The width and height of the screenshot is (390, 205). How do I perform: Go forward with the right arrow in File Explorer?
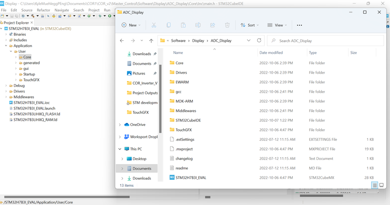[132, 41]
